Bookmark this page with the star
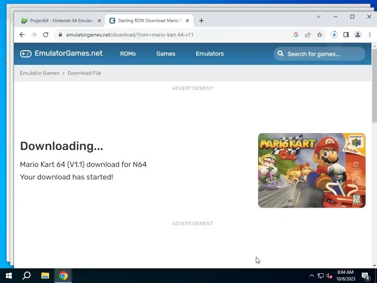 point(320,35)
